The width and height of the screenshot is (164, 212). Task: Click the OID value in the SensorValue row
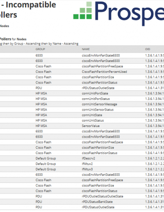pos(155,126)
